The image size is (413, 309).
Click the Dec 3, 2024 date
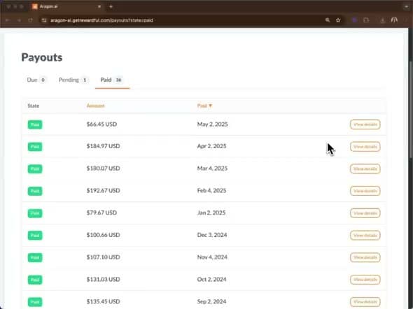pyautogui.click(x=212, y=235)
